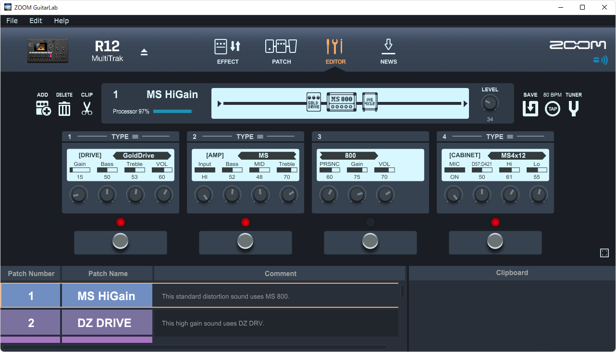Click the Patch Number column header
616x352 pixels.
point(31,273)
